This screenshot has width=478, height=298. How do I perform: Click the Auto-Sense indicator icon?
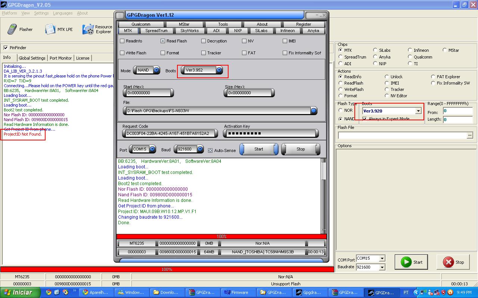coord(210,150)
